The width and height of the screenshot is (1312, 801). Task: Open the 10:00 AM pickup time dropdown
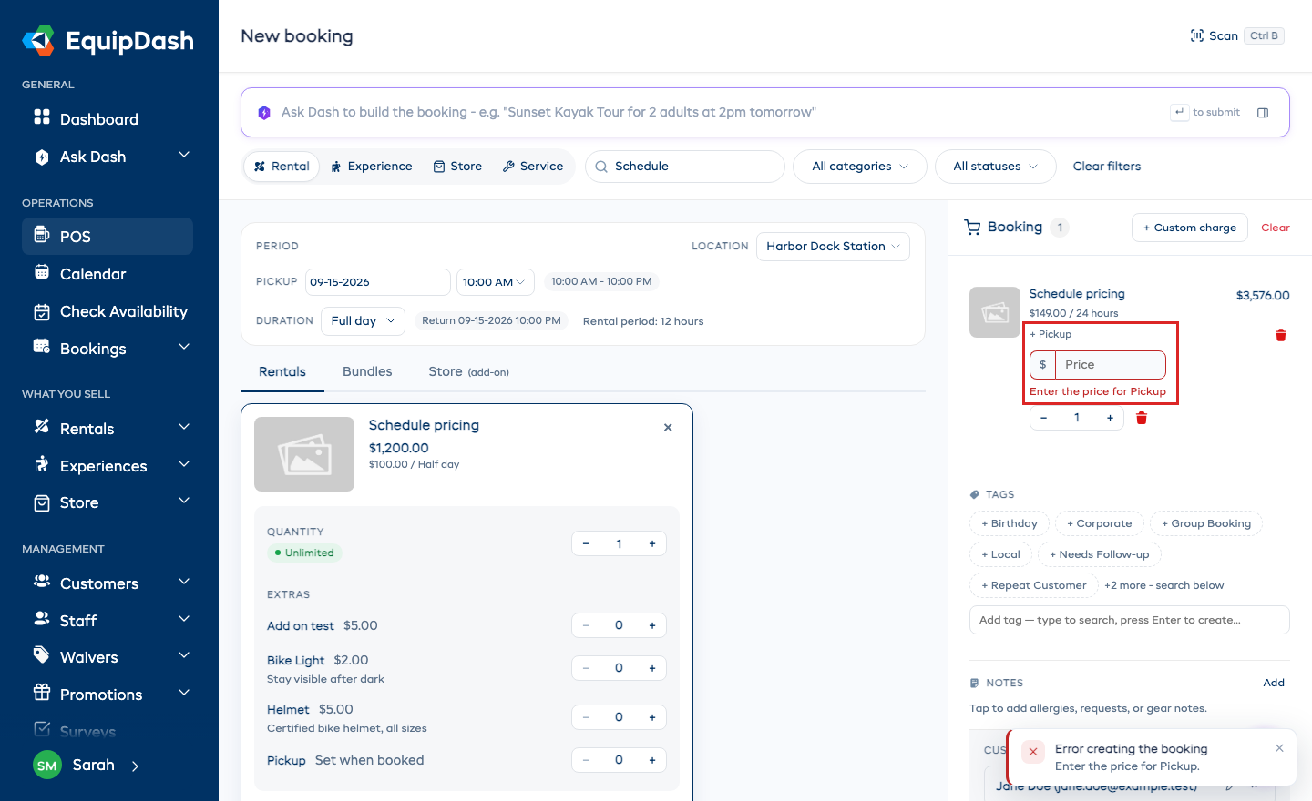[x=494, y=282]
